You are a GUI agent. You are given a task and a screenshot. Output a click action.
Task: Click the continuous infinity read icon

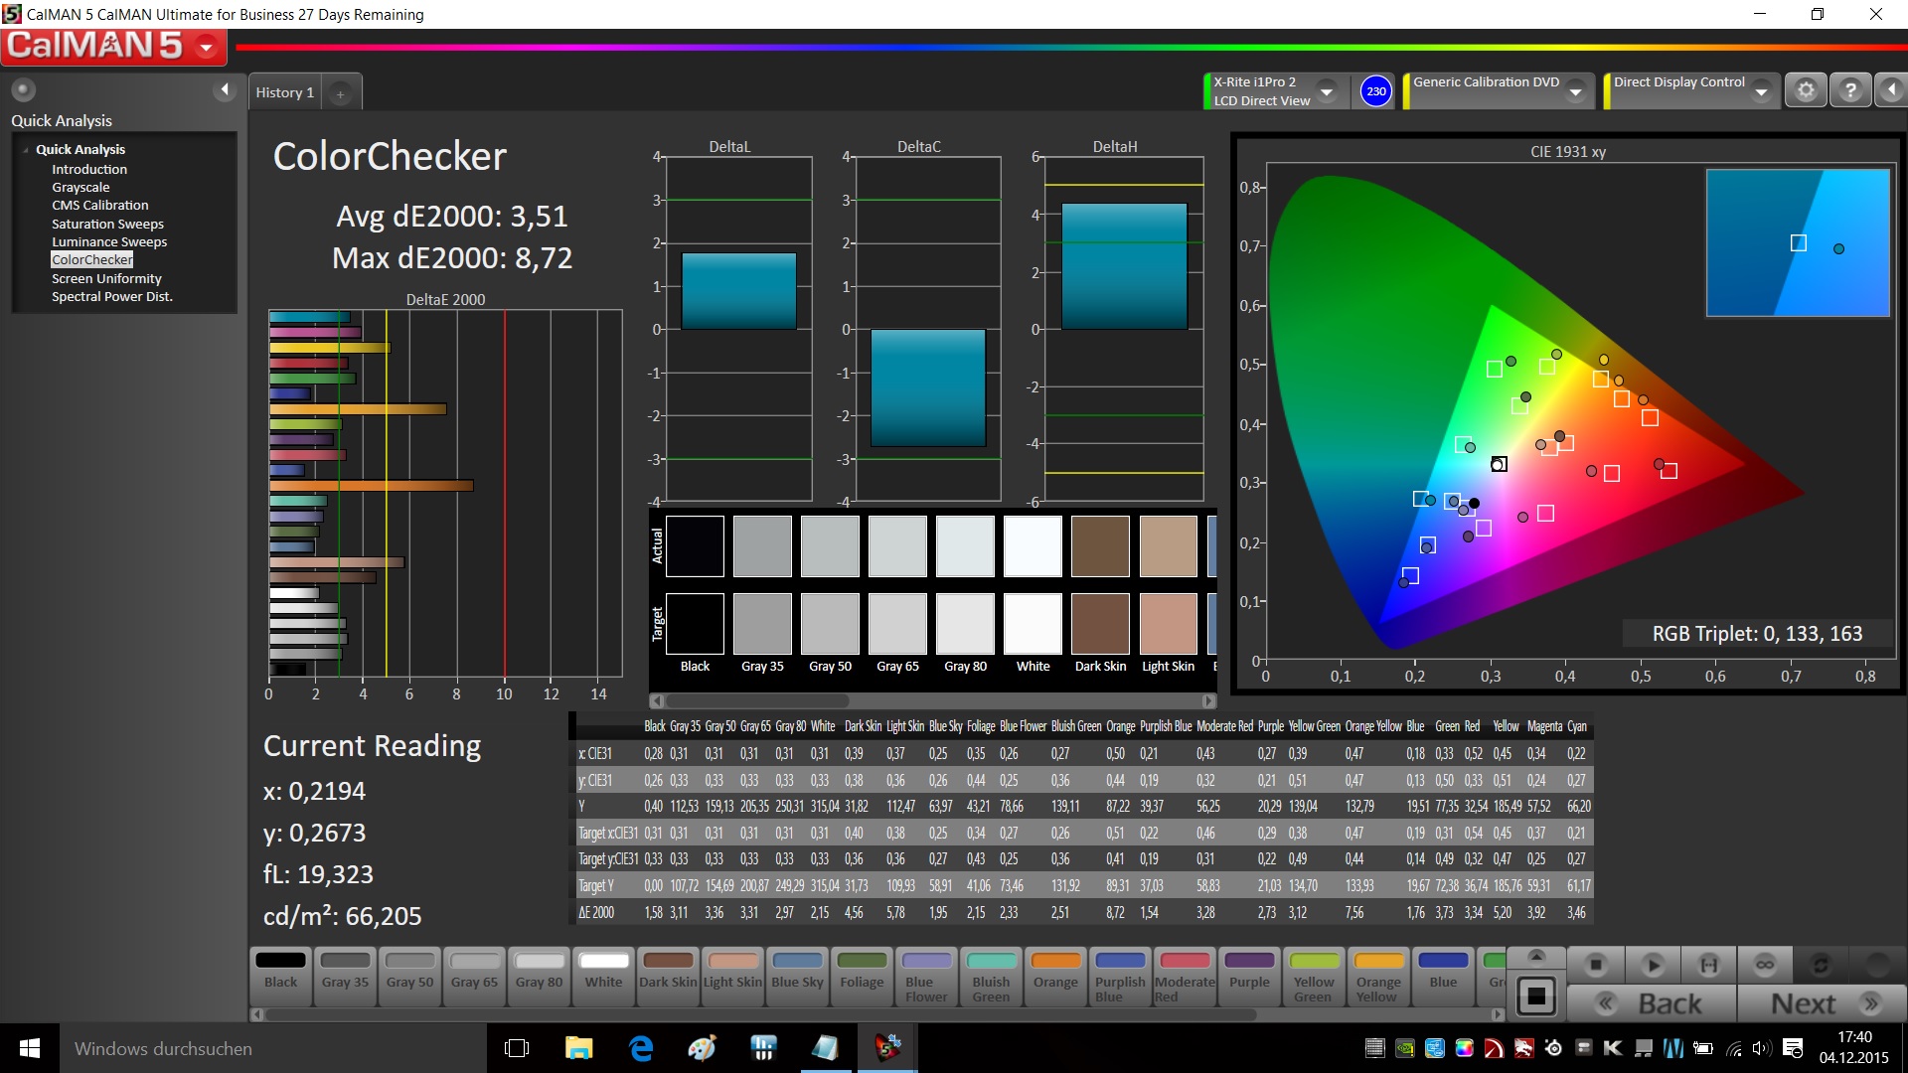pos(1765,965)
